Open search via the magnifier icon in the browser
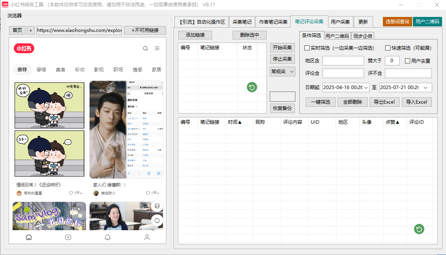Image resolution: width=446 pixels, height=255 pixels. pos(145,48)
